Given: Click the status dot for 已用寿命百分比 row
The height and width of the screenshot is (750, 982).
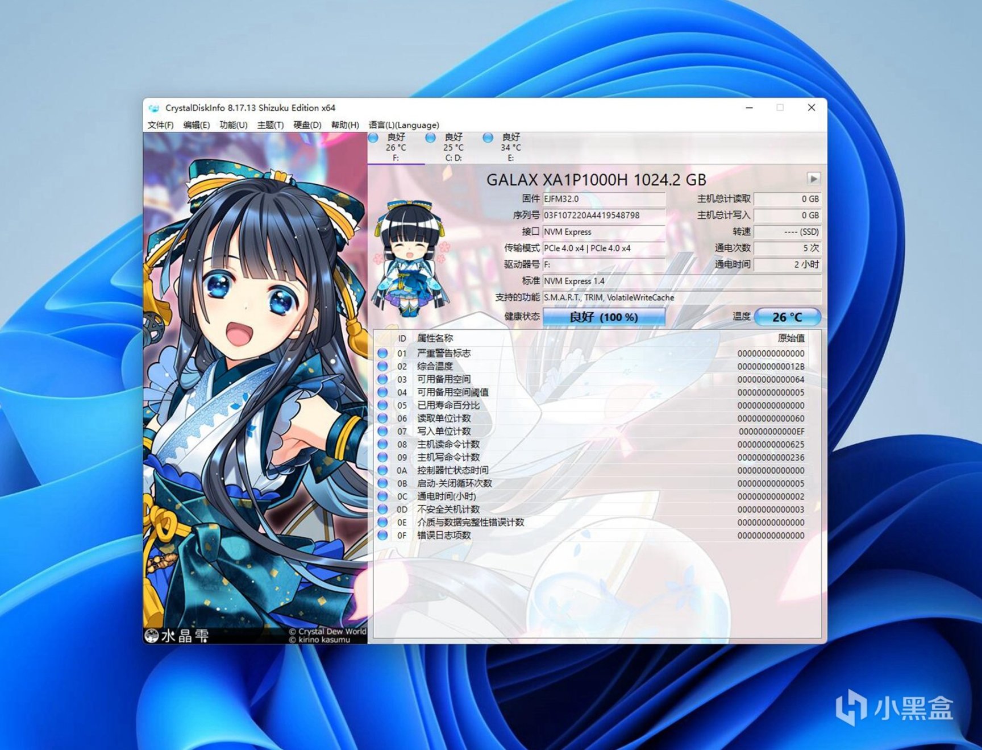Looking at the screenshot, I should click(383, 405).
